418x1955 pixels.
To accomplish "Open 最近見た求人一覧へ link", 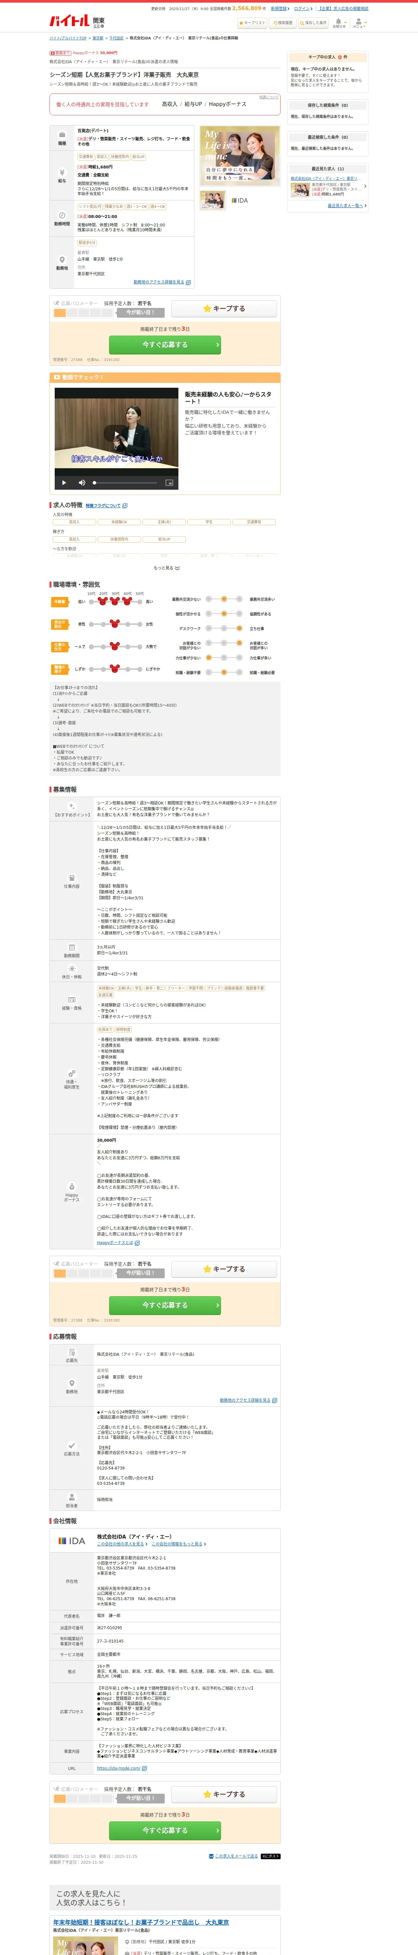I will coord(347,206).
